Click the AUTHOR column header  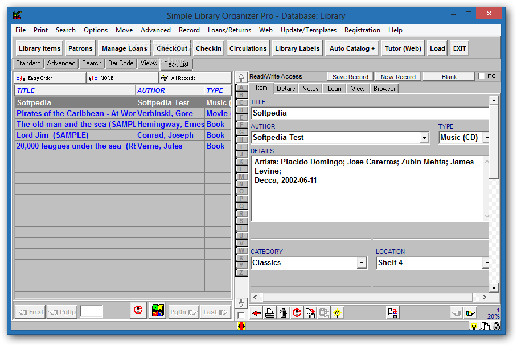170,90
